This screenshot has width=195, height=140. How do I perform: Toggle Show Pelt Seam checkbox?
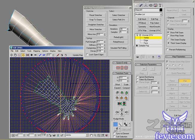[x=168, y=33]
